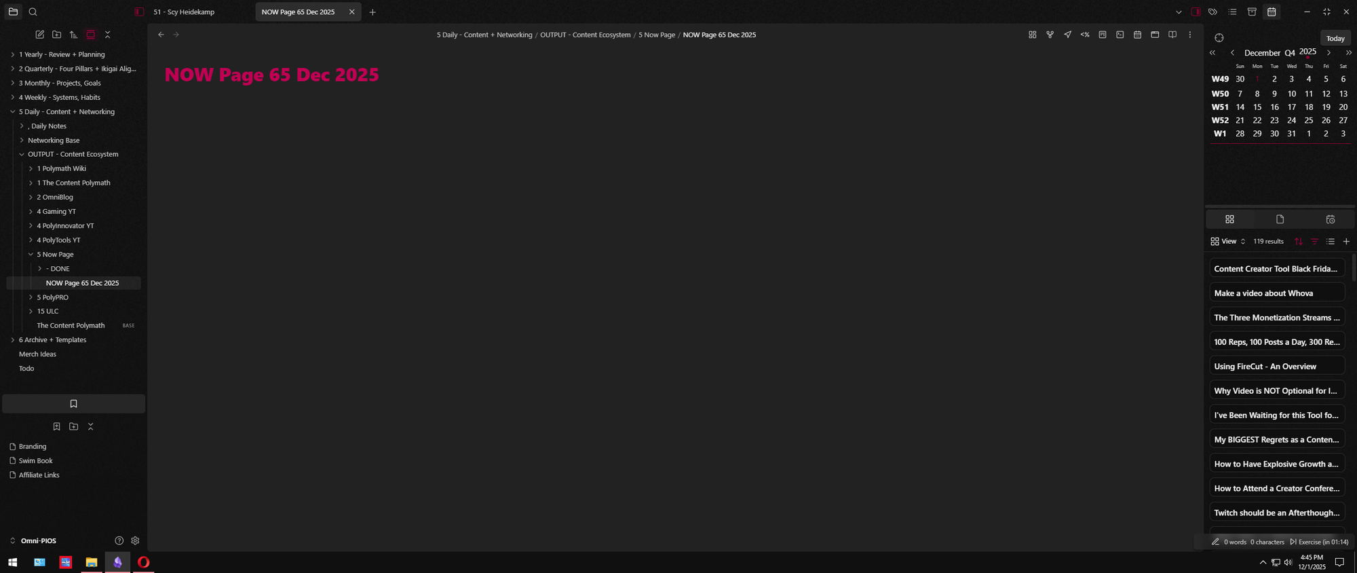The height and width of the screenshot is (573, 1357).
Task: Click the pink filter icon beside 119 results
Action: 1314,242
